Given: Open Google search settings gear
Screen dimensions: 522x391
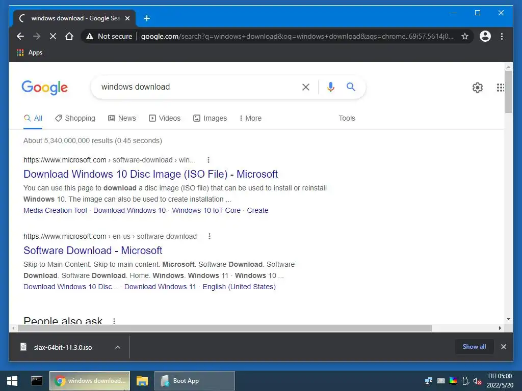Looking at the screenshot, I should coord(477,88).
